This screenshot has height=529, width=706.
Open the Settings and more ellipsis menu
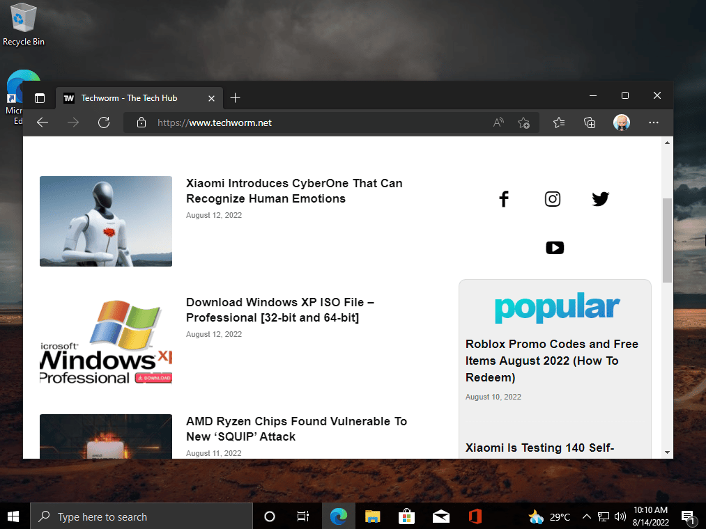653,123
